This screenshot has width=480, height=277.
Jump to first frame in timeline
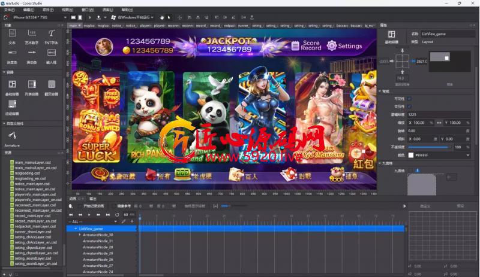pos(71,215)
